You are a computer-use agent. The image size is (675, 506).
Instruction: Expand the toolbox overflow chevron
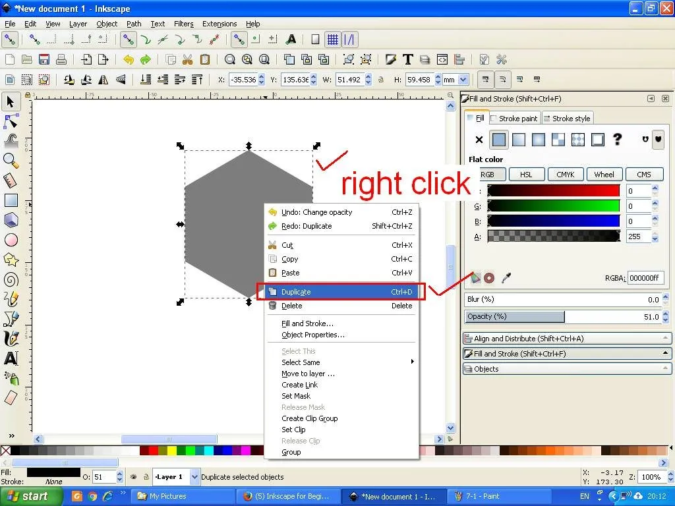(x=11, y=436)
